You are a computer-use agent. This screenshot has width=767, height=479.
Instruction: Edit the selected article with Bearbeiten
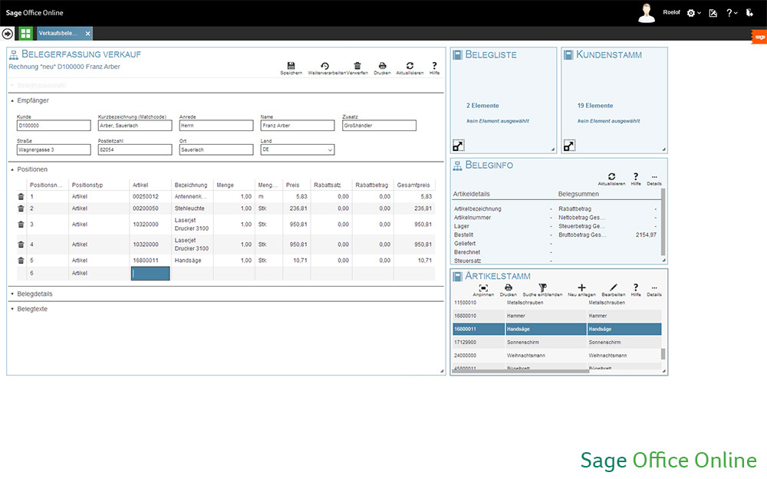(x=613, y=288)
